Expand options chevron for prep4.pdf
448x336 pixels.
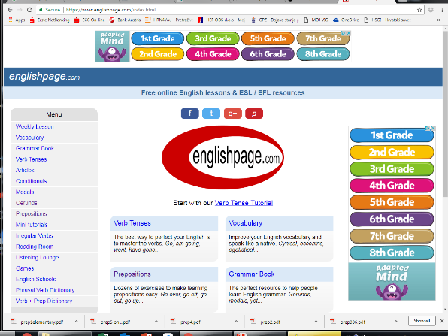coord(236,322)
